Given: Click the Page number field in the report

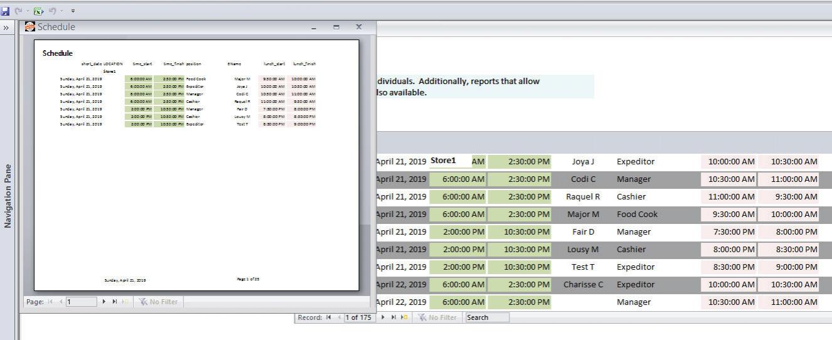Looking at the screenshot, I should click(x=82, y=302).
